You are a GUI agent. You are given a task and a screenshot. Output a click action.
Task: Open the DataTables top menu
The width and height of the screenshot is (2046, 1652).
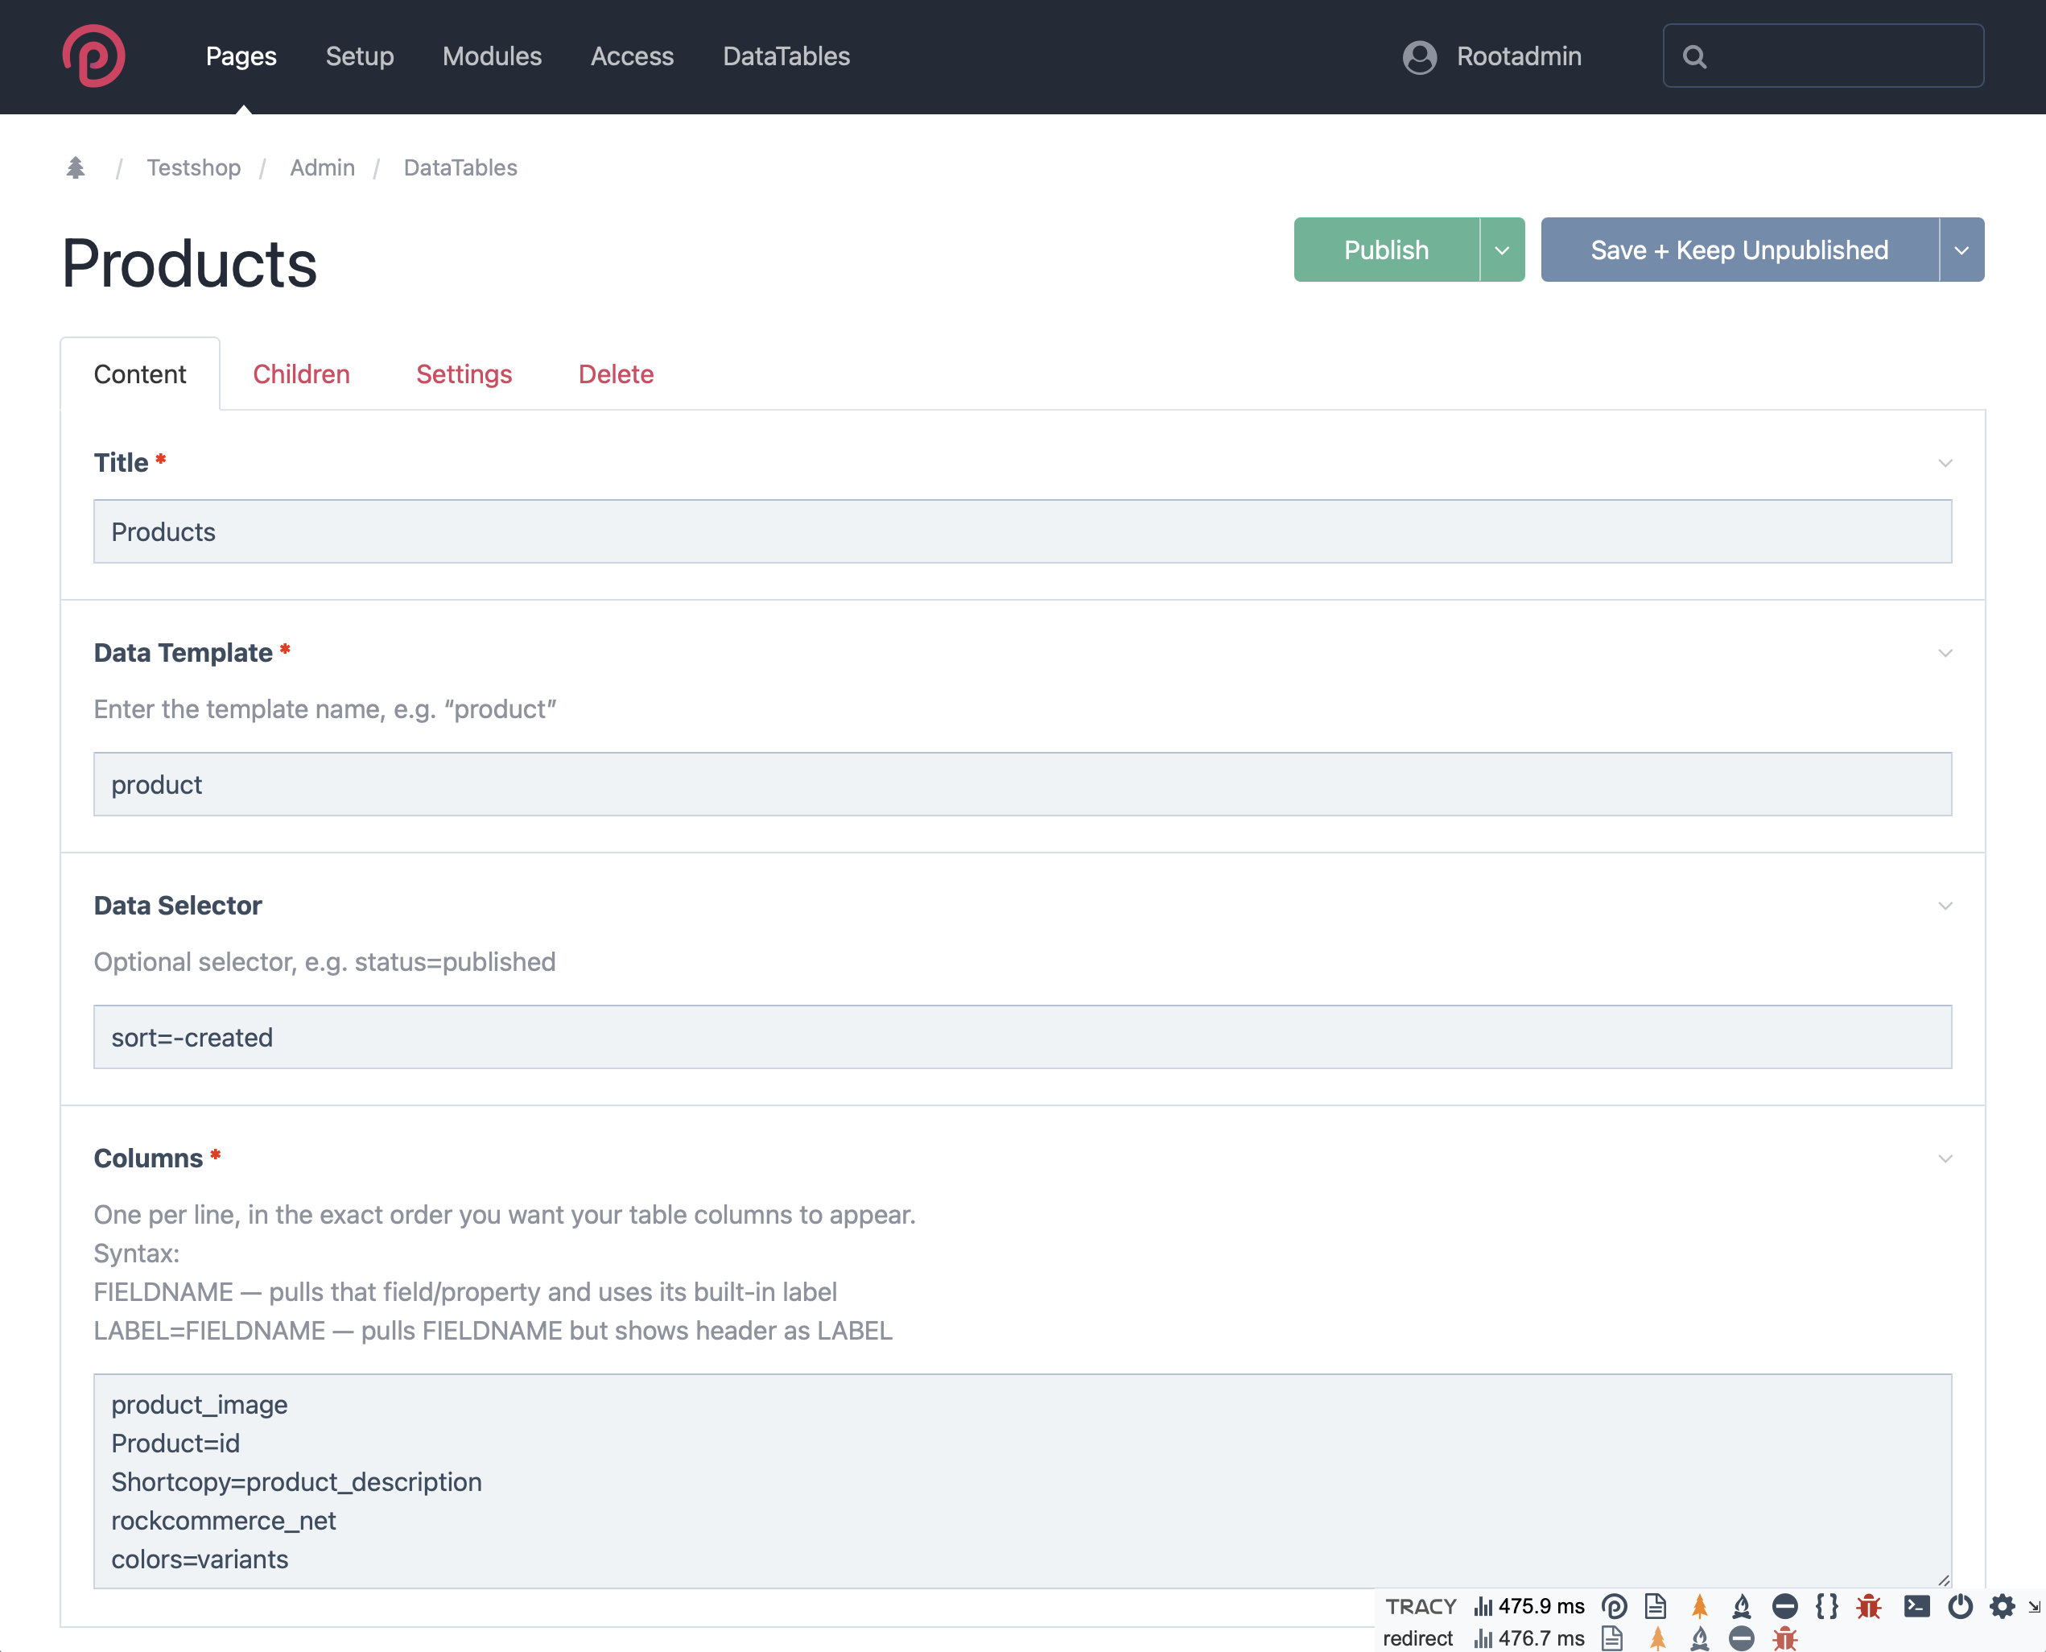[786, 56]
